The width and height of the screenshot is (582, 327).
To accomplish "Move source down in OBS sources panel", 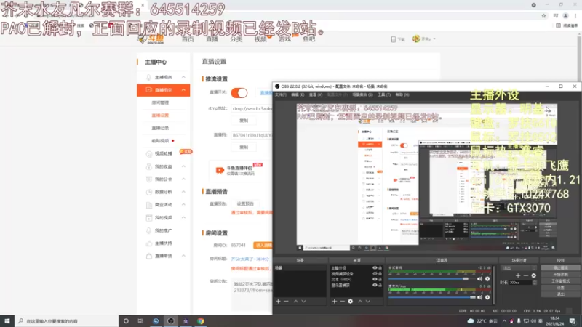I will (x=368, y=302).
